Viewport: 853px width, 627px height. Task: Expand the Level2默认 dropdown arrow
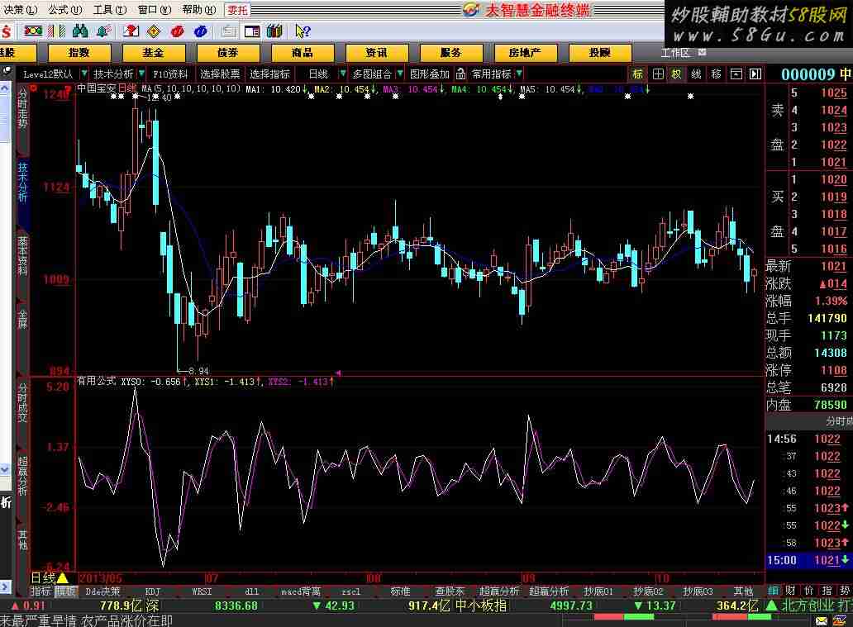tap(83, 73)
